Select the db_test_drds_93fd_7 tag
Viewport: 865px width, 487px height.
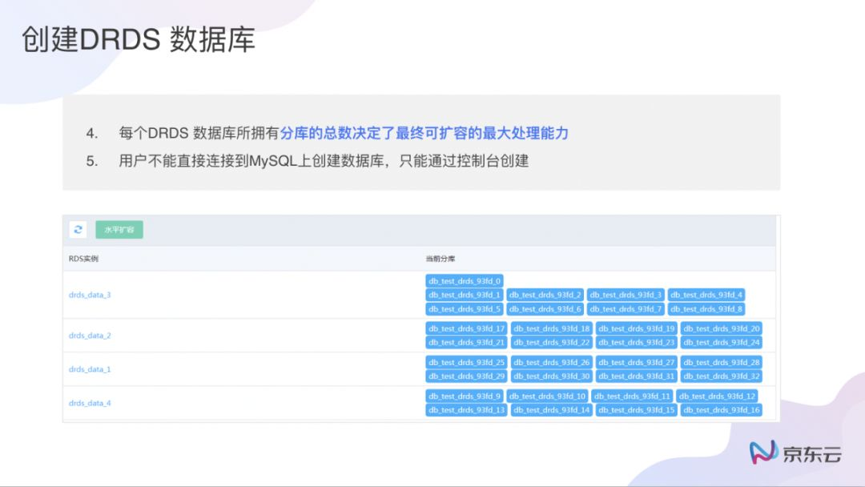626,309
